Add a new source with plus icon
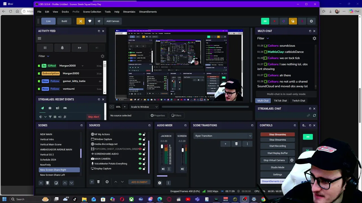 click(92, 182)
